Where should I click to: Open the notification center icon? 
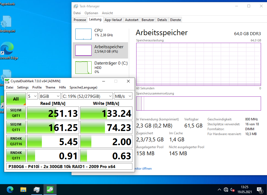259,190
